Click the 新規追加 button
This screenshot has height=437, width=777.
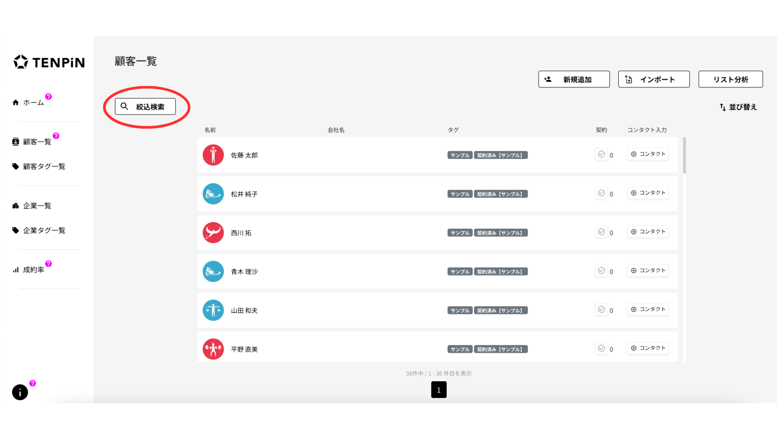pos(574,79)
